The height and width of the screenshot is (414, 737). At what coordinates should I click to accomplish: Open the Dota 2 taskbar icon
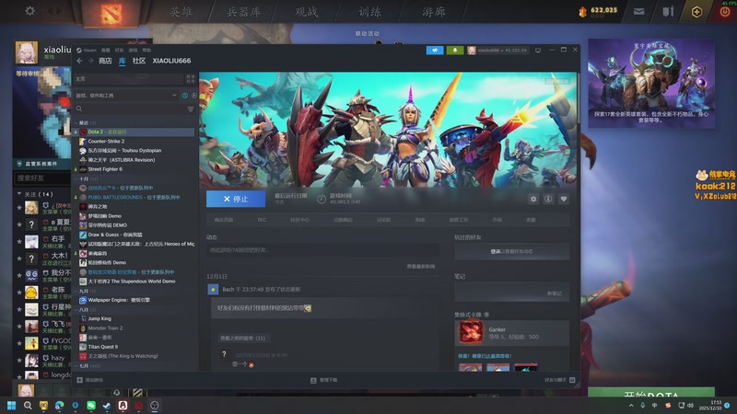(139, 405)
